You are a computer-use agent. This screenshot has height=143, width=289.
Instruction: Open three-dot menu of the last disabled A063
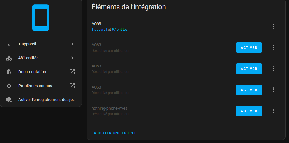point(274,90)
